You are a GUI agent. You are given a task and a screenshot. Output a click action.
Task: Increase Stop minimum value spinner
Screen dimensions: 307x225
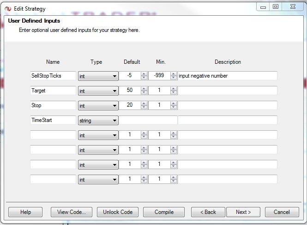click(x=173, y=103)
